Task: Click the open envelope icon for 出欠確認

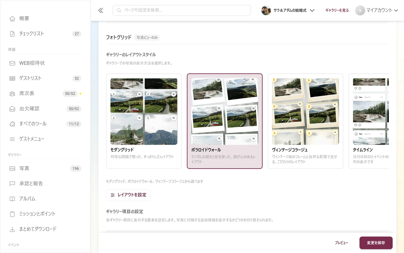Action: (x=12, y=109)
